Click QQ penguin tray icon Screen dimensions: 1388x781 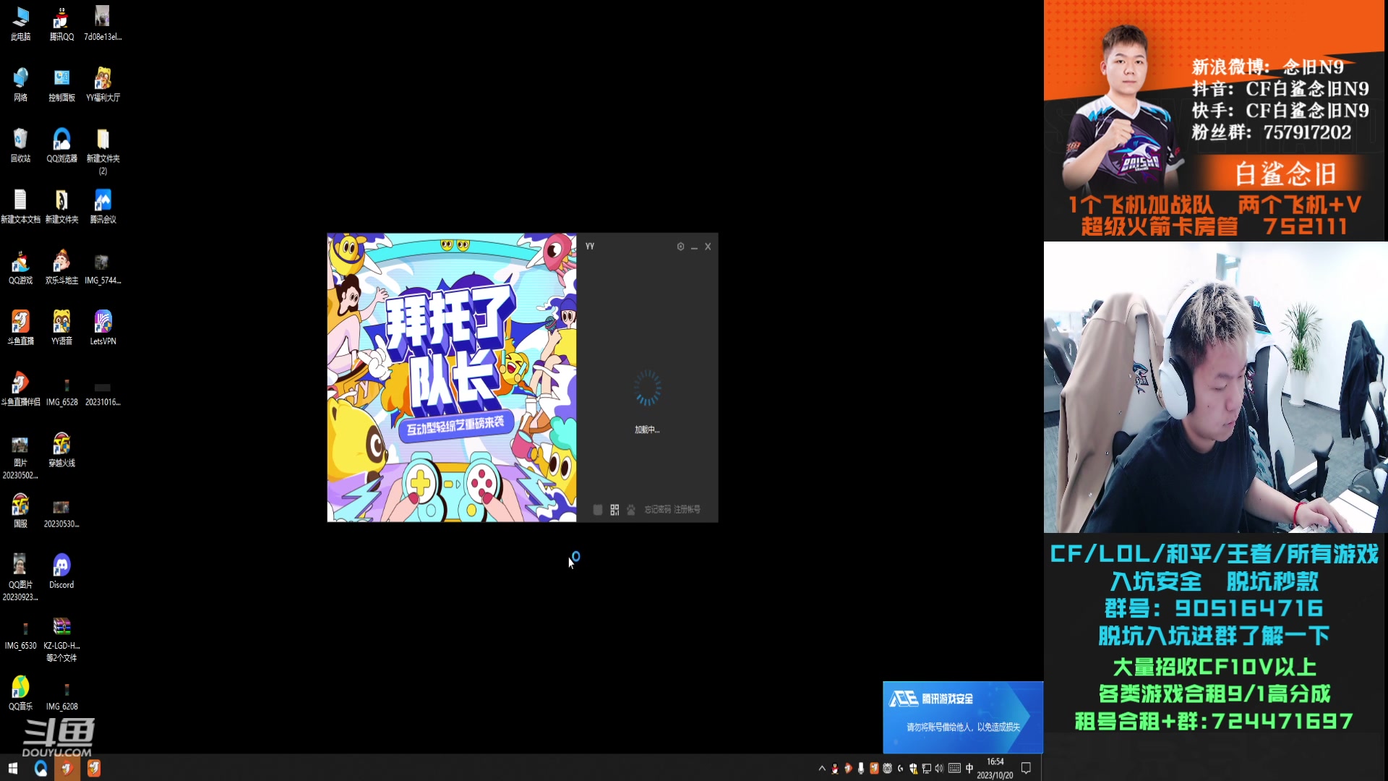click(x=835, y=768)
